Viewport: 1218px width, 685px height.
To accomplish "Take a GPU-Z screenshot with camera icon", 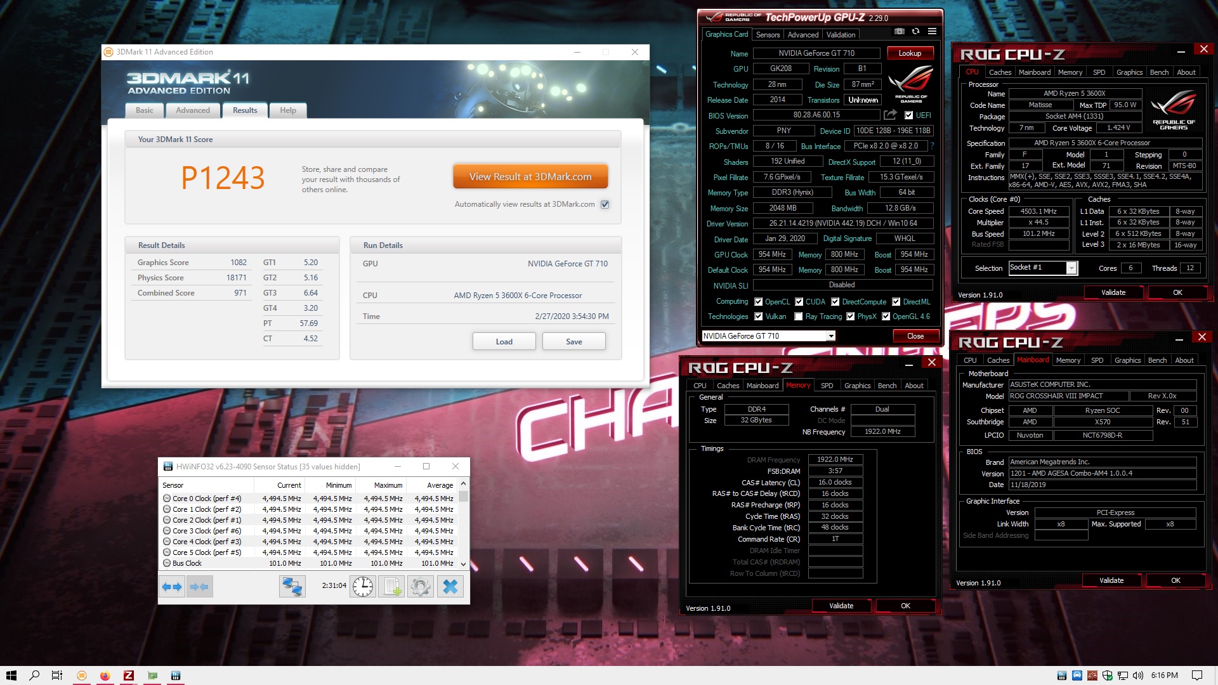I will coord(899,31).
